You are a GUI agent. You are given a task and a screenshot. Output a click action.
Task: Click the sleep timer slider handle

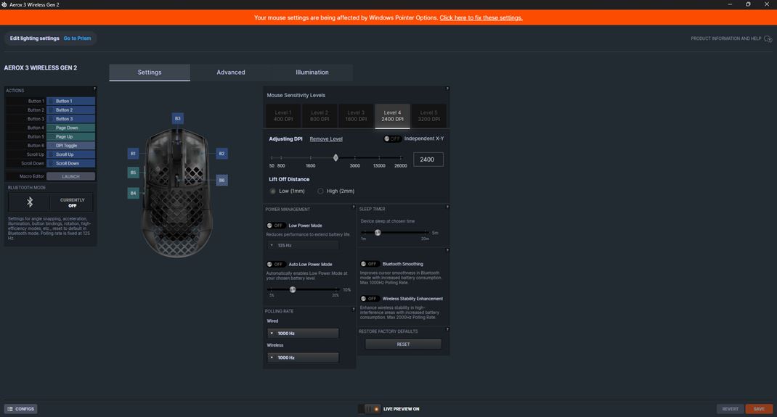(x=378, y=233)
